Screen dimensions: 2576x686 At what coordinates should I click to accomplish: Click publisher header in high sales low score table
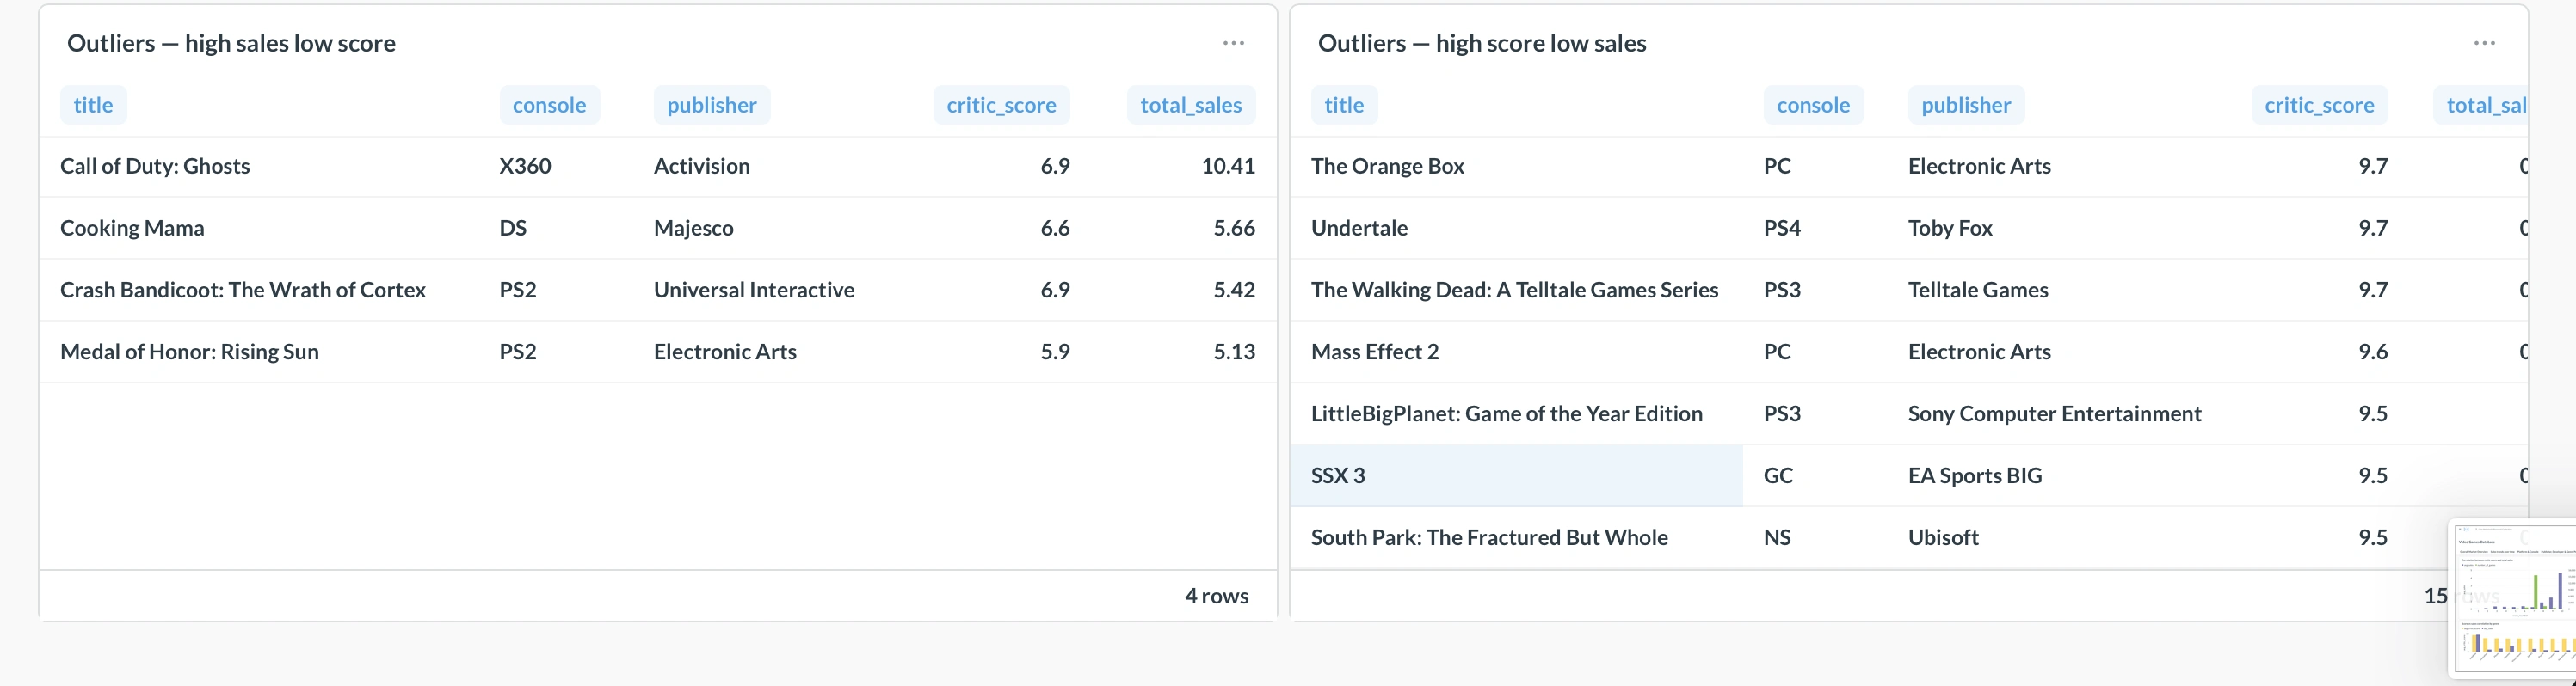(711, 105)
